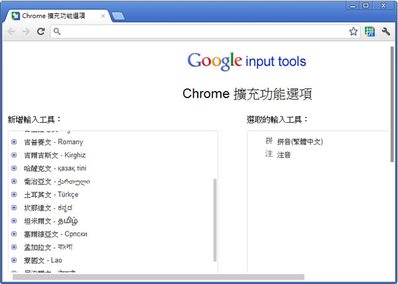Select the Chrome 擴充功能選項 tab

tap(57, 16)
